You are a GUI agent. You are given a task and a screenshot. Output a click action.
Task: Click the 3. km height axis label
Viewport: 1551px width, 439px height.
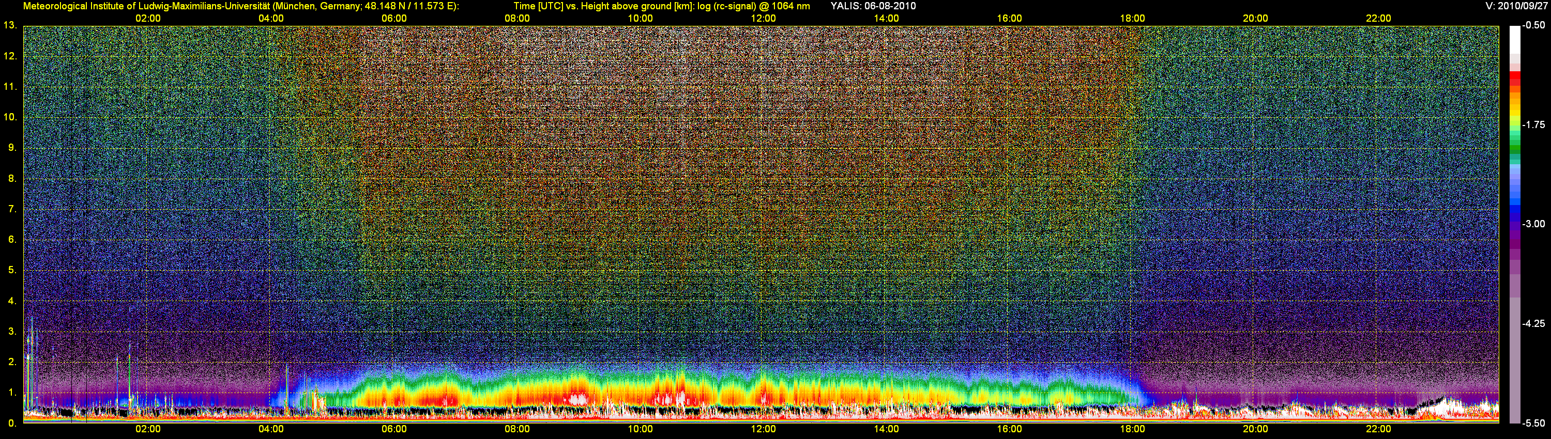pyautogui.click(x=12, y=332)
